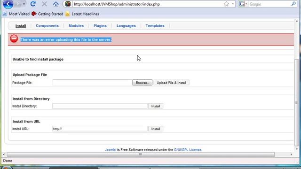Click the Stop loading X icon

pyautogui.click(x=44, y=4)
